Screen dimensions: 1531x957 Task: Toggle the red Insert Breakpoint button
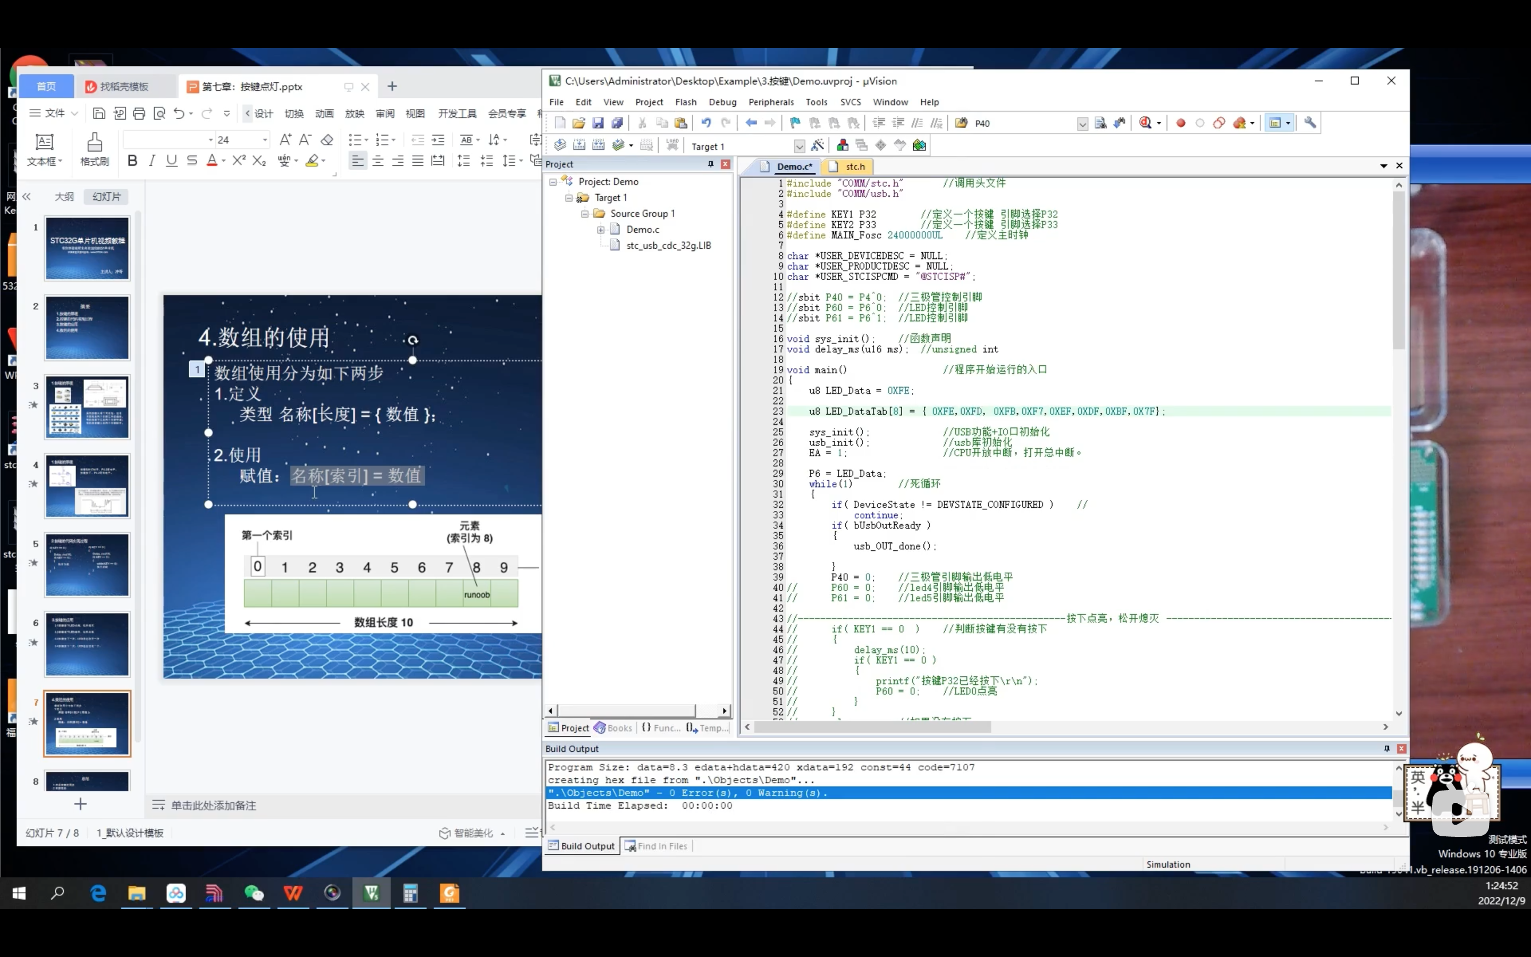click(x=1181, y=123)
